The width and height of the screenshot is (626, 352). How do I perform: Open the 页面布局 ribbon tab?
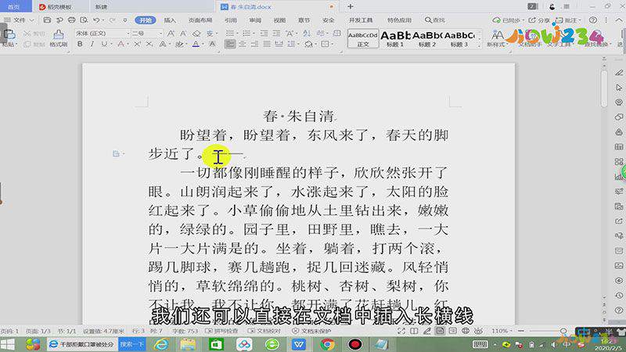coord(200,20)
